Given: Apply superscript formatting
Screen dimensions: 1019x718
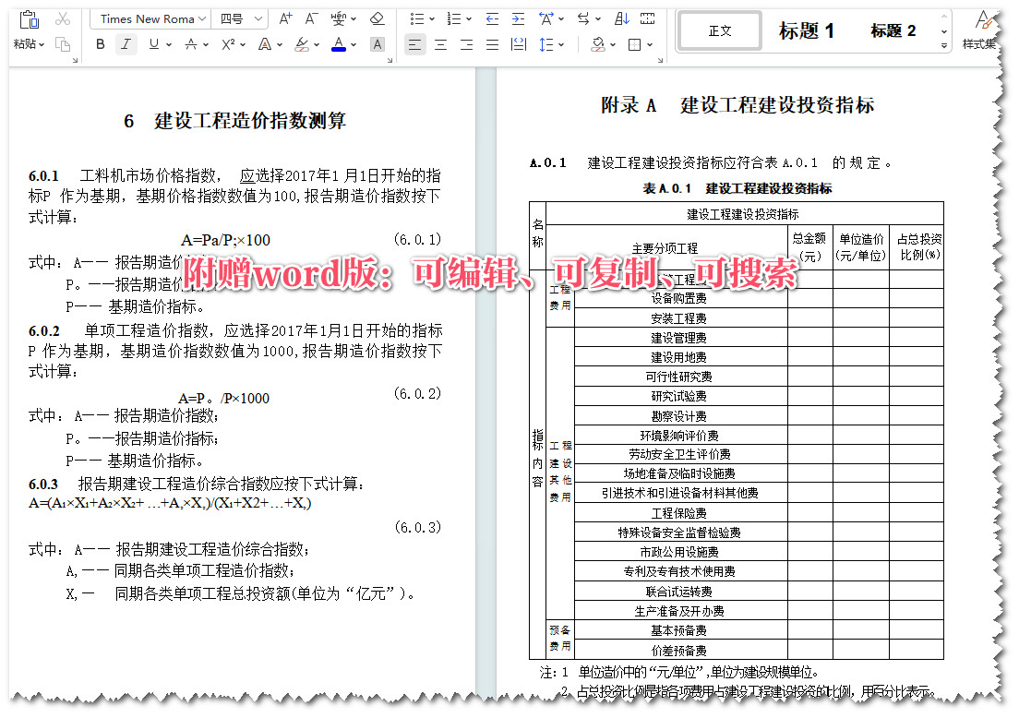Looking at the screenshot, I should point(226,43).
